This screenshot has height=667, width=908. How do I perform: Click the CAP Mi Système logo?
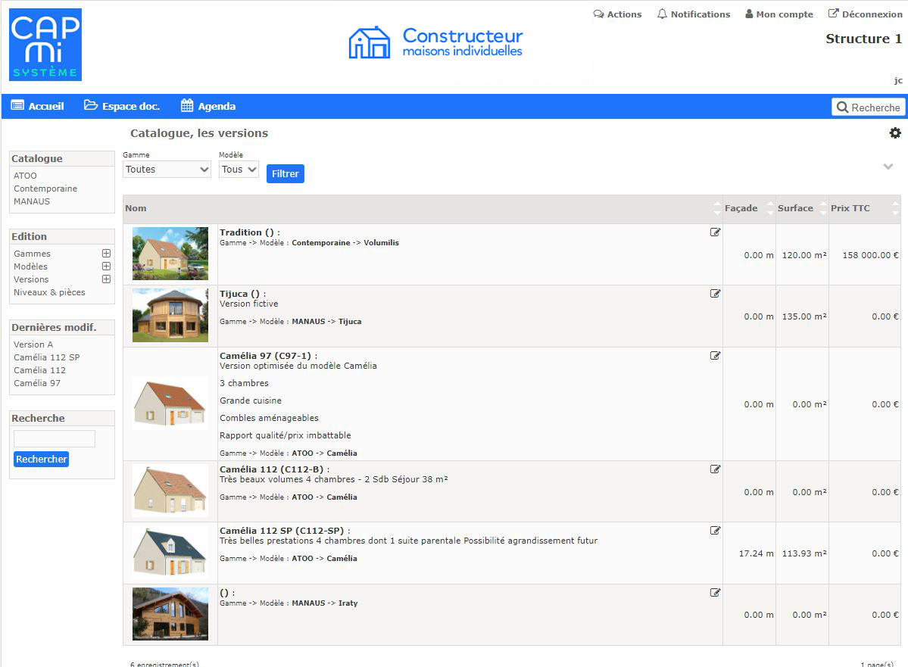tap(45, 45)
